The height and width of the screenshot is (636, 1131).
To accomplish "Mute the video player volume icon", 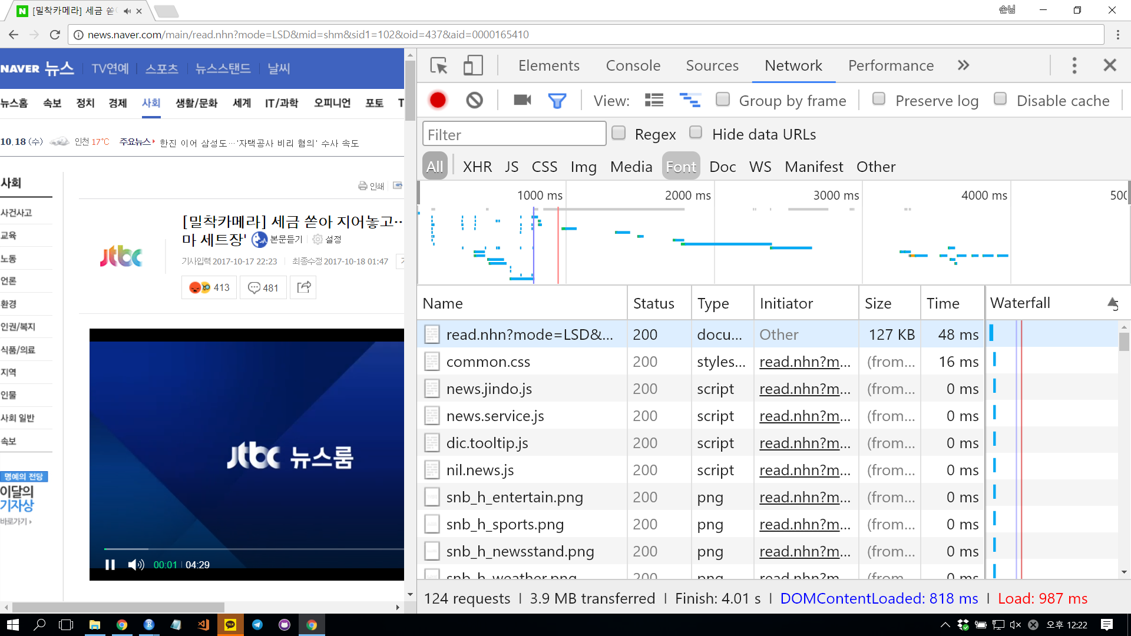I will [x=135, y=565].
